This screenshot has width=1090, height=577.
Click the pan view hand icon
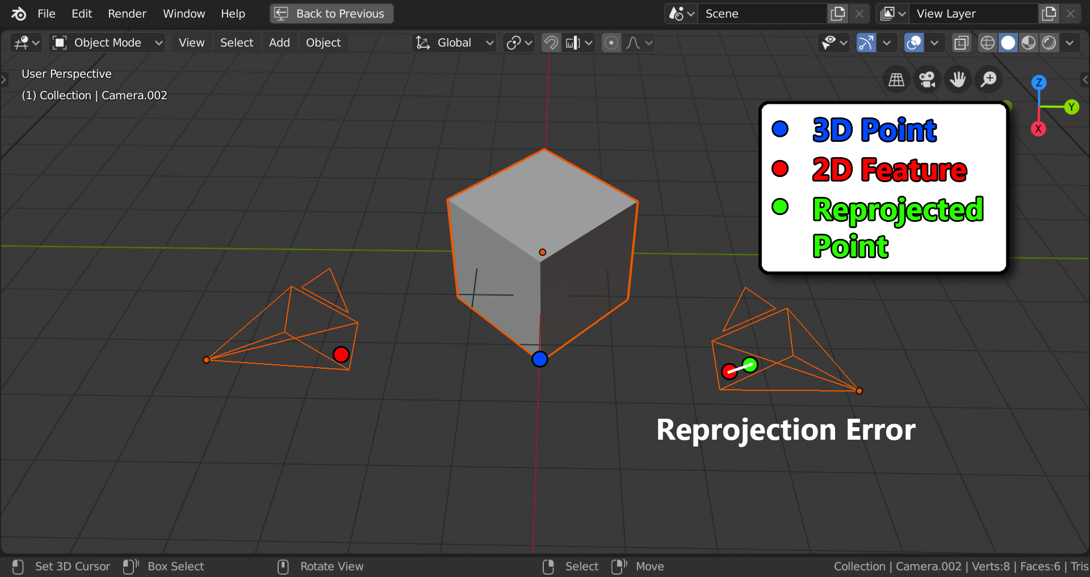pyautogui.click(x=958, y=79)
